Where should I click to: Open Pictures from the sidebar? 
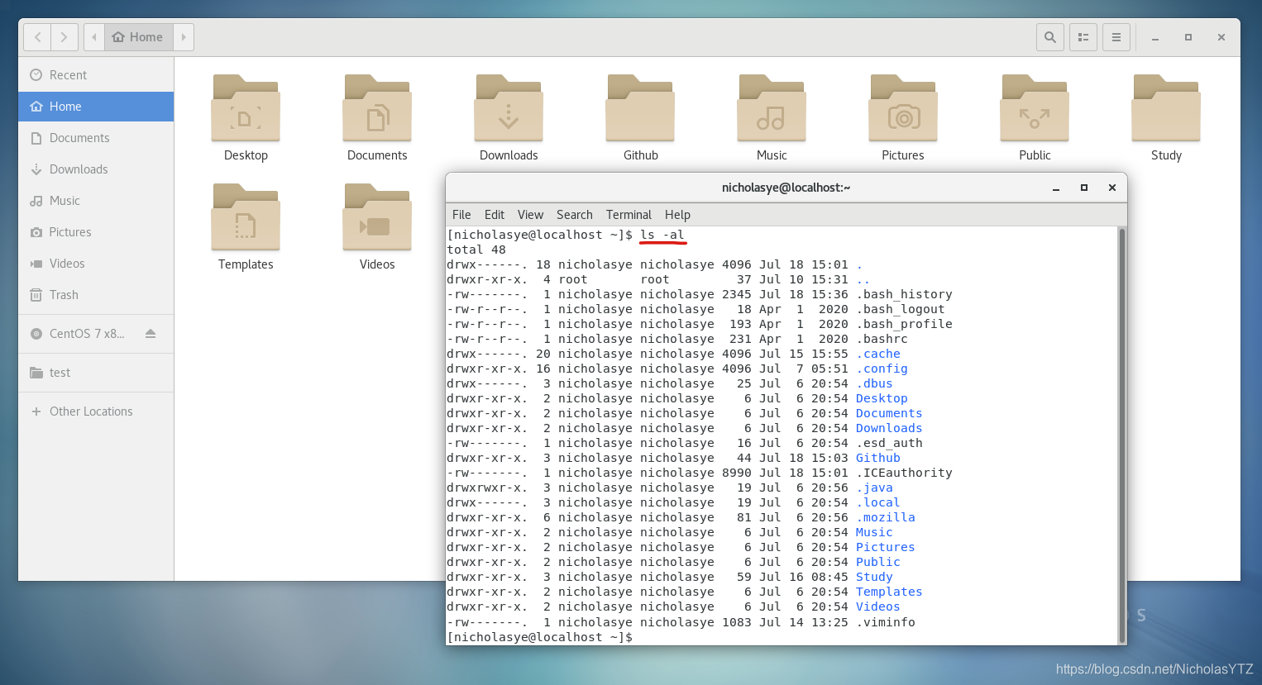point(96,232)
